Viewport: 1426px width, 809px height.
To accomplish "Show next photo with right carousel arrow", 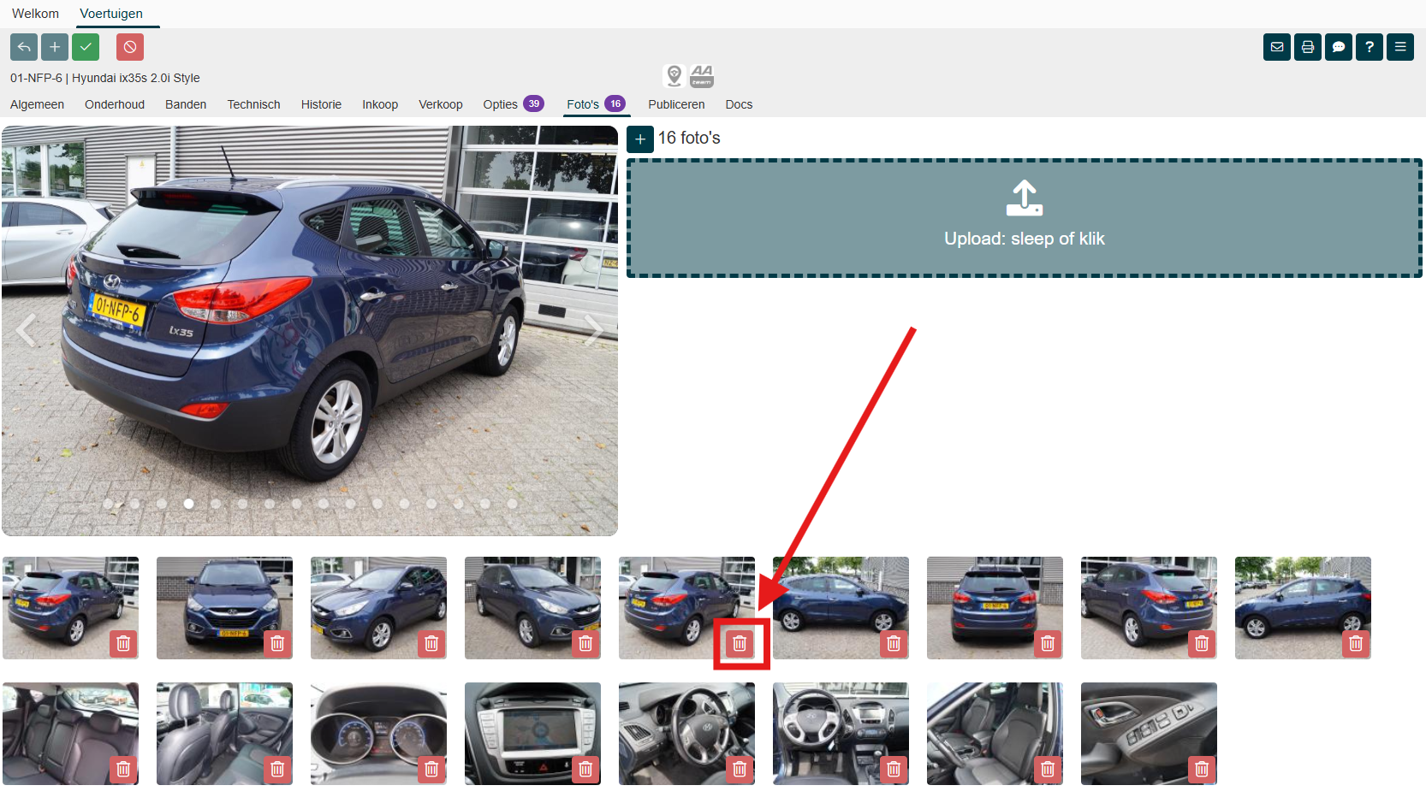I will [593, 329].
